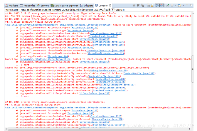Click the WebappServiceLoader.java:90 link
Viewport: 197px width, 131px height.
pyautogui.click(x=108, y=70)
